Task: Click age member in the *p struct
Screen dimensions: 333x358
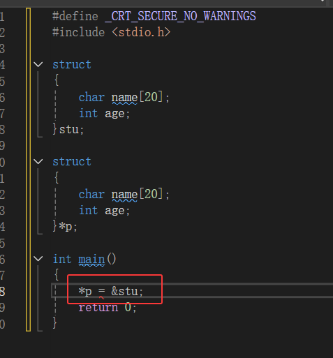Action: tap(114, 211)
